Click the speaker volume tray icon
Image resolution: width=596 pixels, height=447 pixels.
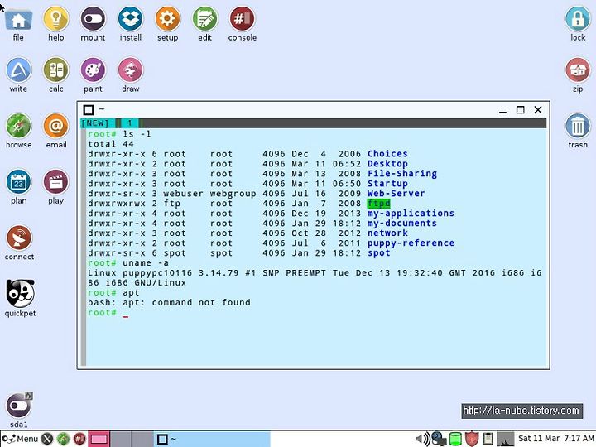point(423,439)
